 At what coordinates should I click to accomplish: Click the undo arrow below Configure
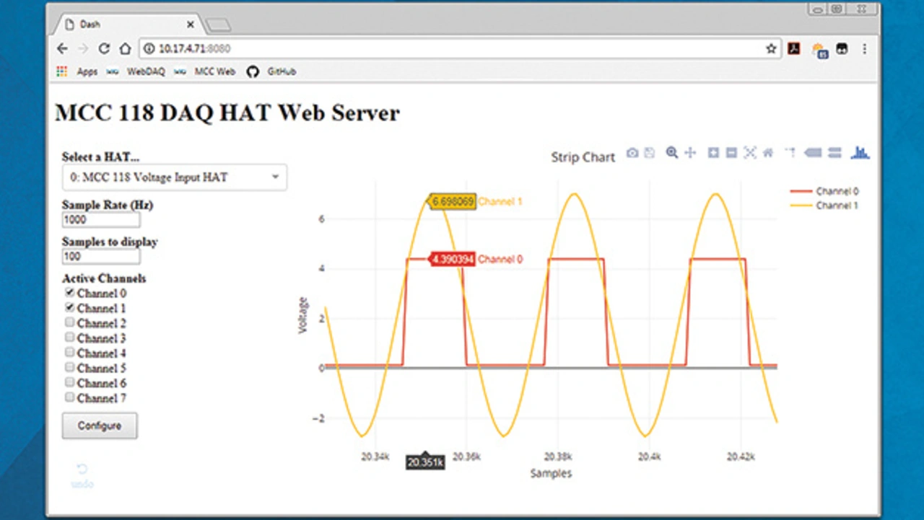[82, 470]
